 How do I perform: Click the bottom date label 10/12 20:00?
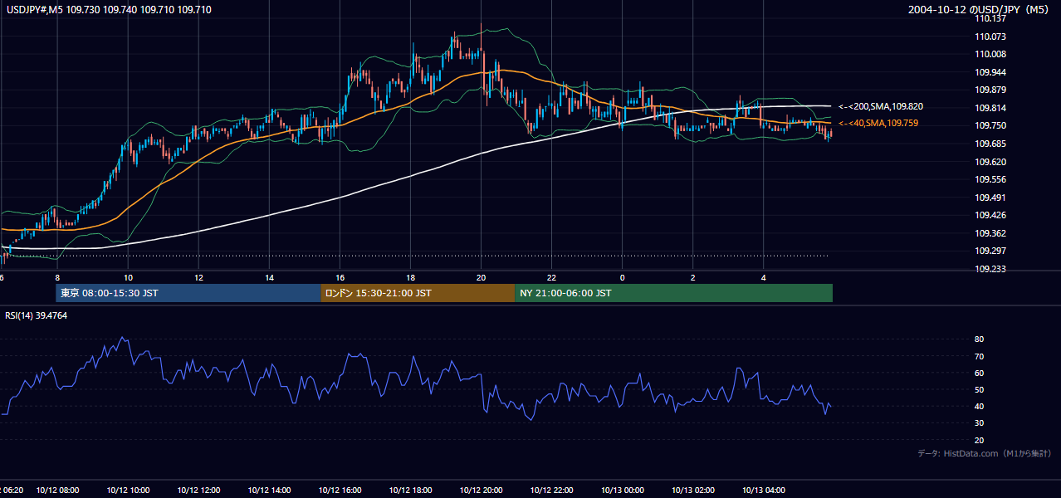tap(482, 491)
